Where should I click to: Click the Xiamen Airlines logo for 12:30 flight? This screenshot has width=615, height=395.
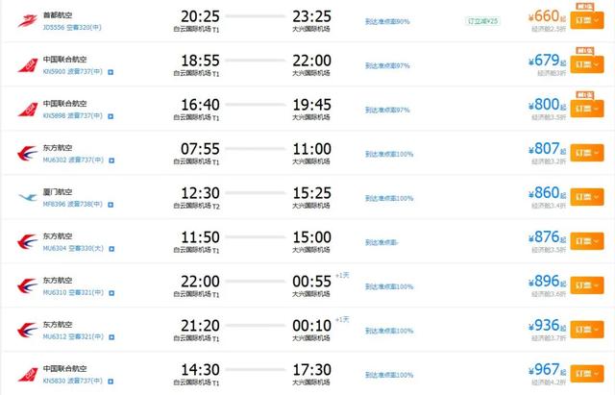coord(28,197)
